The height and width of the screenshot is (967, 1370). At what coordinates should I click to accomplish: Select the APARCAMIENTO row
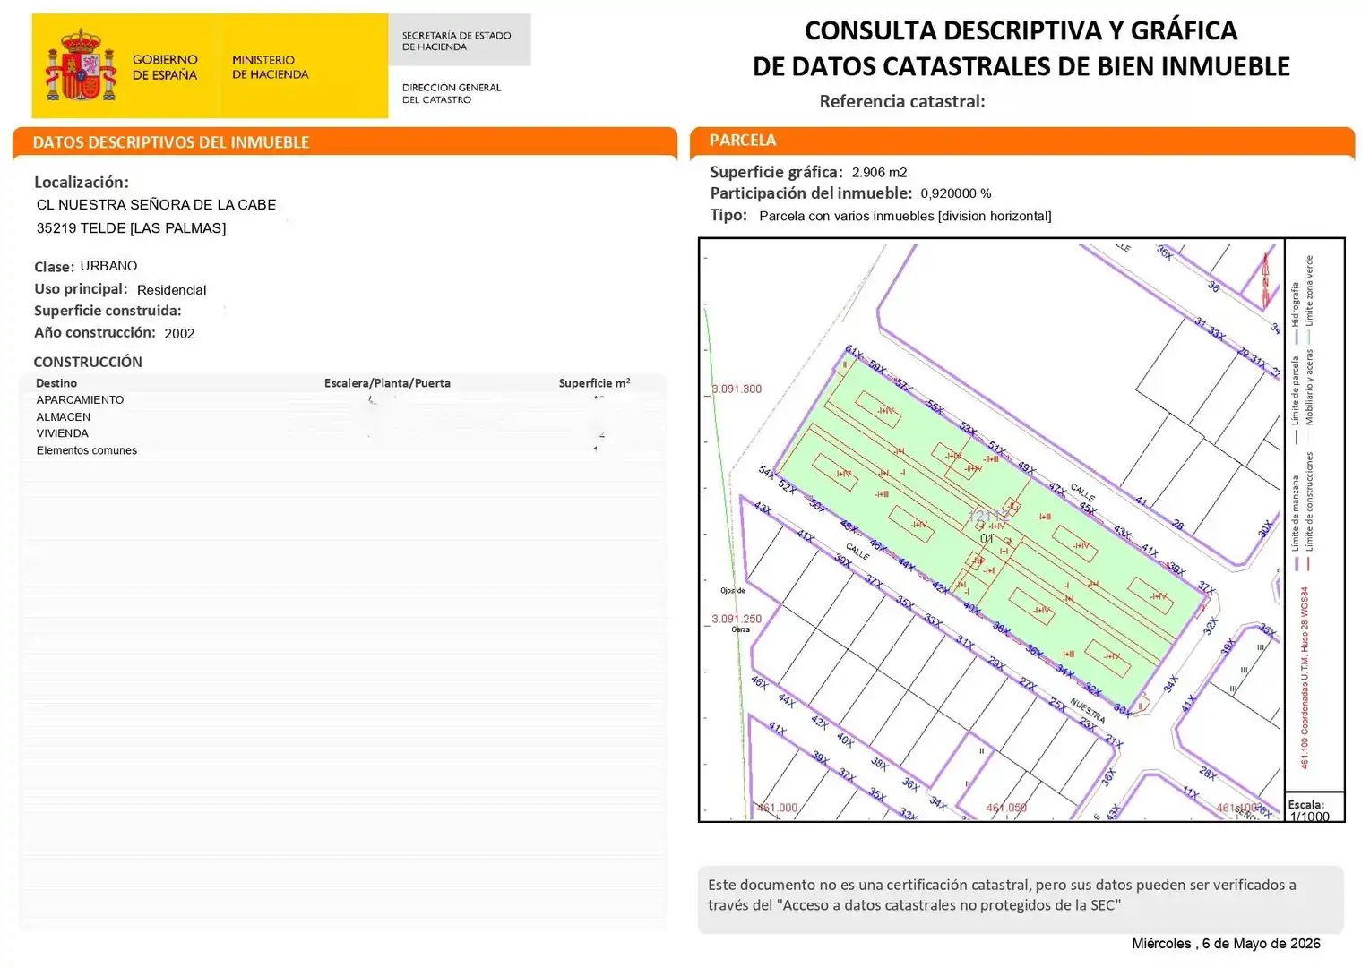coord(342,400)
